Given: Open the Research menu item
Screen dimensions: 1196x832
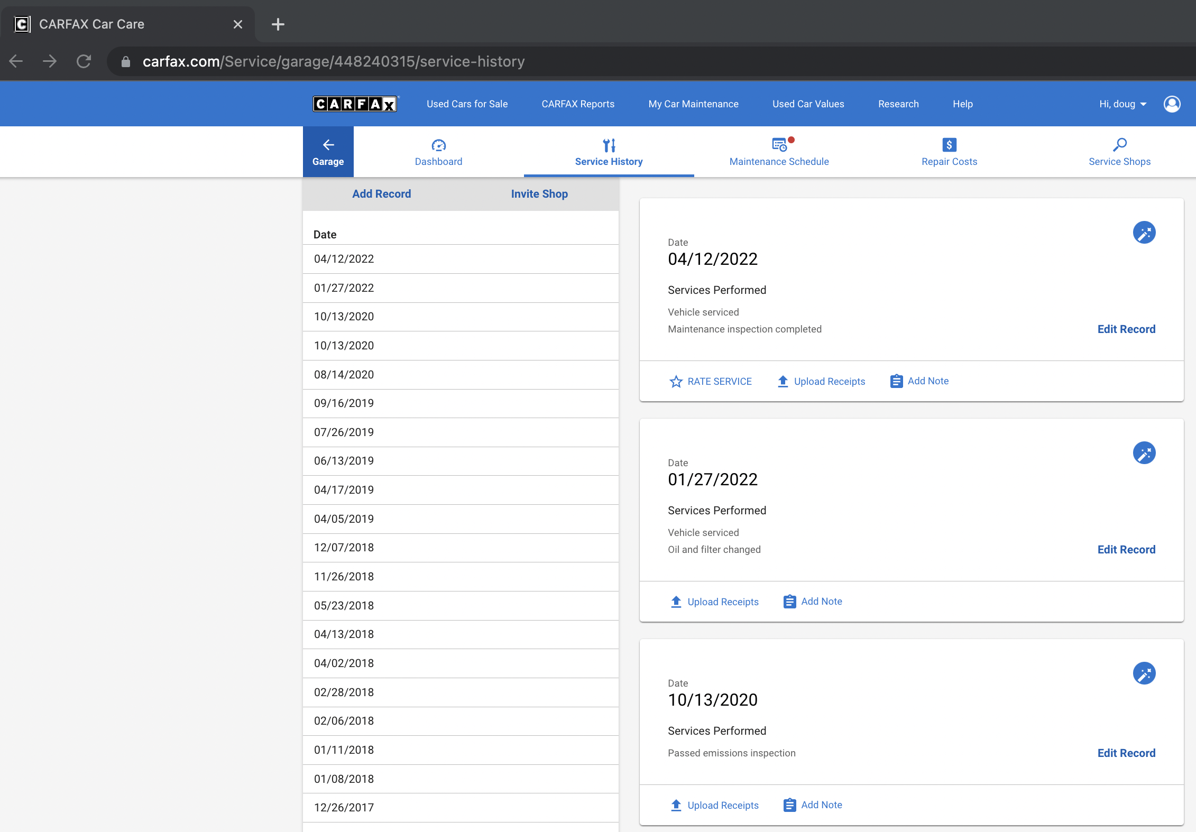Looking at the screenshot, I should click(x=899, y=104).
